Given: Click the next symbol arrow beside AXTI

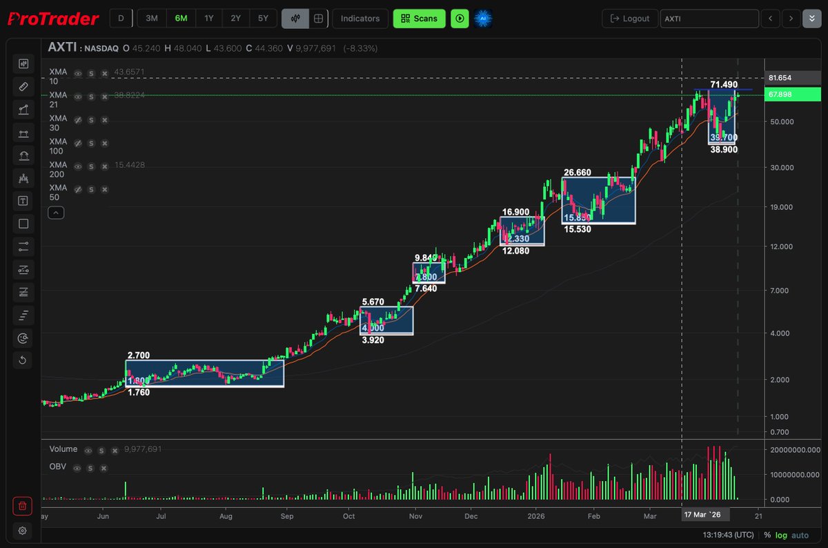Looking at the screenshot, I should click(x=791, y=19).
